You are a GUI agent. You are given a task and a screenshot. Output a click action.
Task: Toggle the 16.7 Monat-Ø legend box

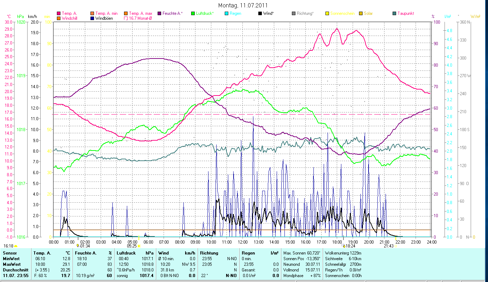point(126,18)
